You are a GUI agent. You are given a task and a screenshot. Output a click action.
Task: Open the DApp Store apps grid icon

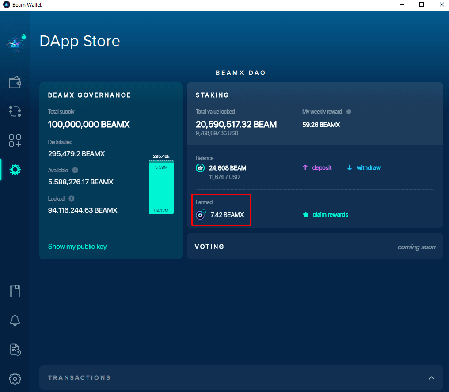click(x=15, y=141)
